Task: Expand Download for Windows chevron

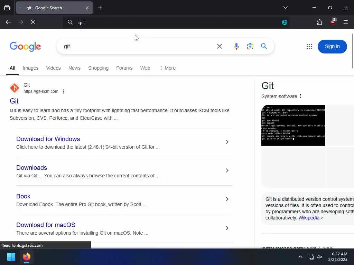Action: click(x=227, y=142)
